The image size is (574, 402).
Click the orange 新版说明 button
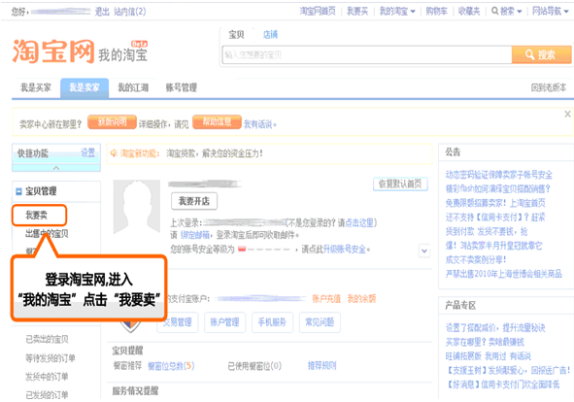click(112, 122)
